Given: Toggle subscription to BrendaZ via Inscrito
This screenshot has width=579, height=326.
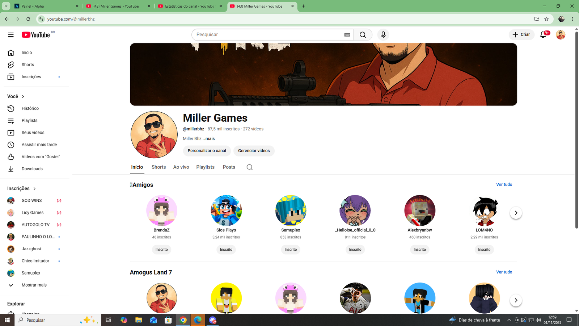Looking at the screenshot, I should [161, 250].
